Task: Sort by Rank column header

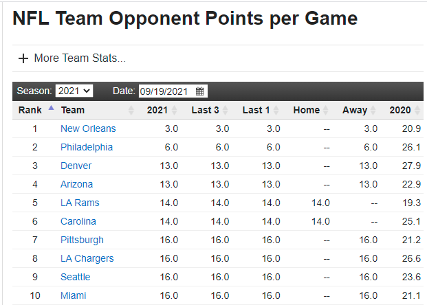Action: click(x=30, y=110)
